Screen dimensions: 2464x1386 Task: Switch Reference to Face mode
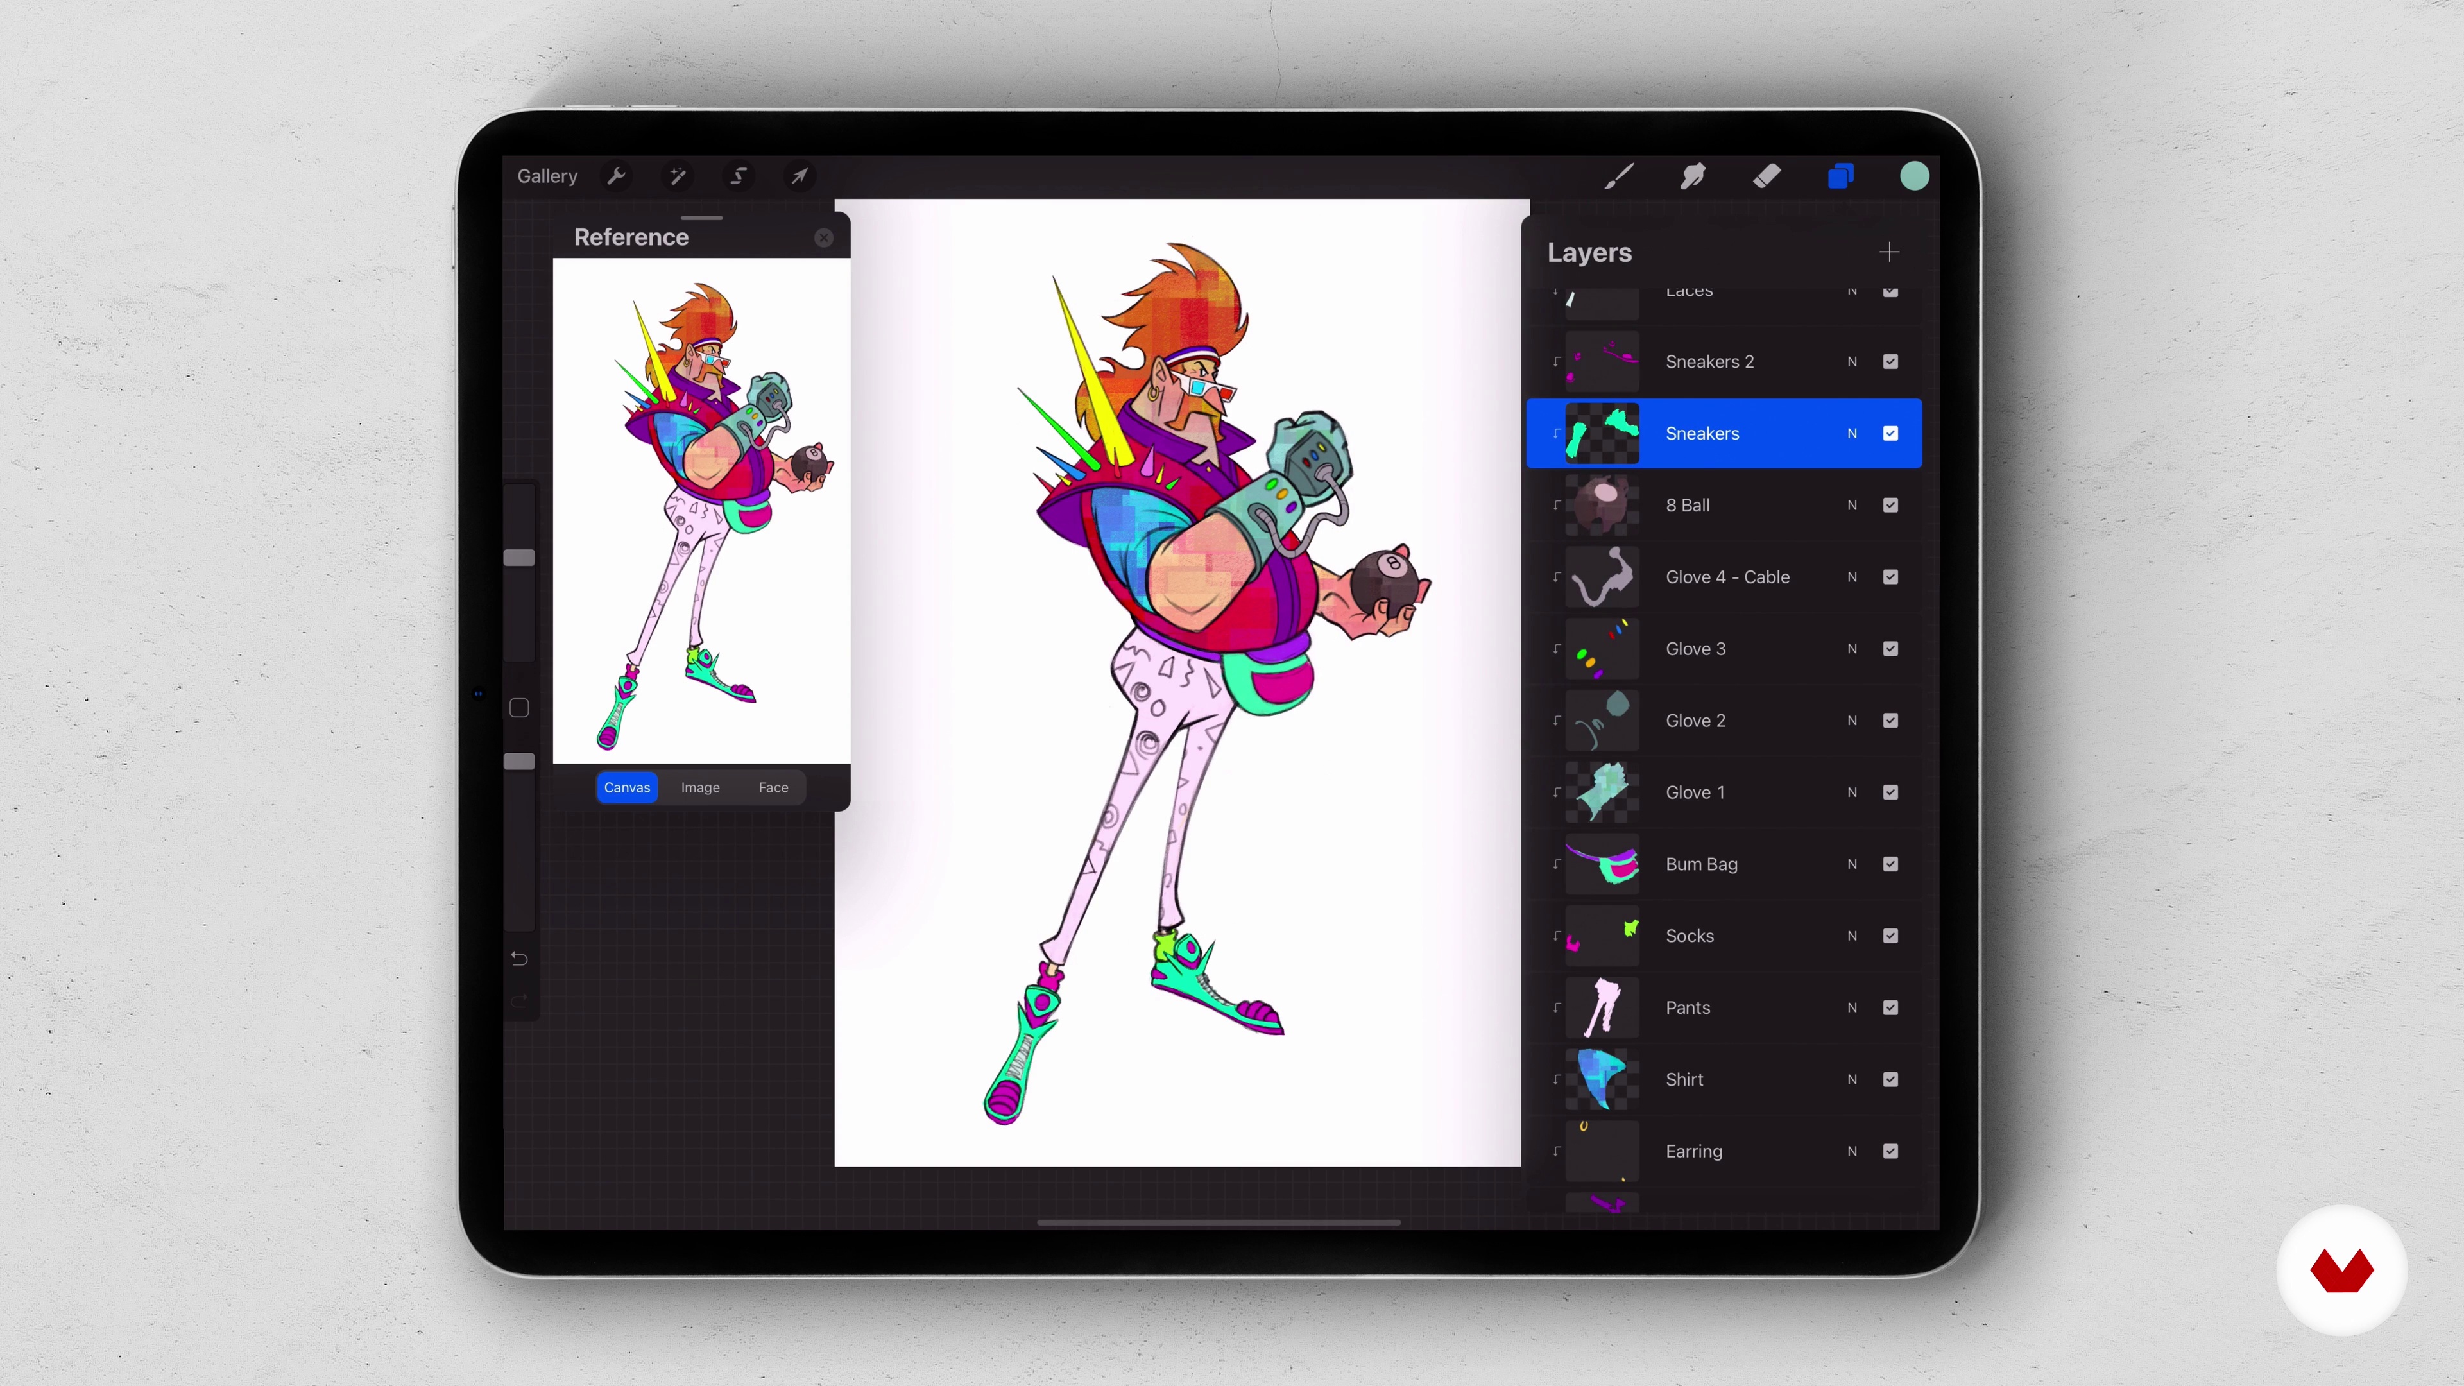pos(774,787)
